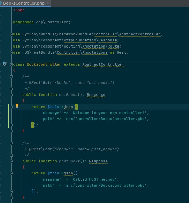This screenshot has width=189, height=203.
Task: Click the Response return type of getBooks
Action: coord(96,95)
